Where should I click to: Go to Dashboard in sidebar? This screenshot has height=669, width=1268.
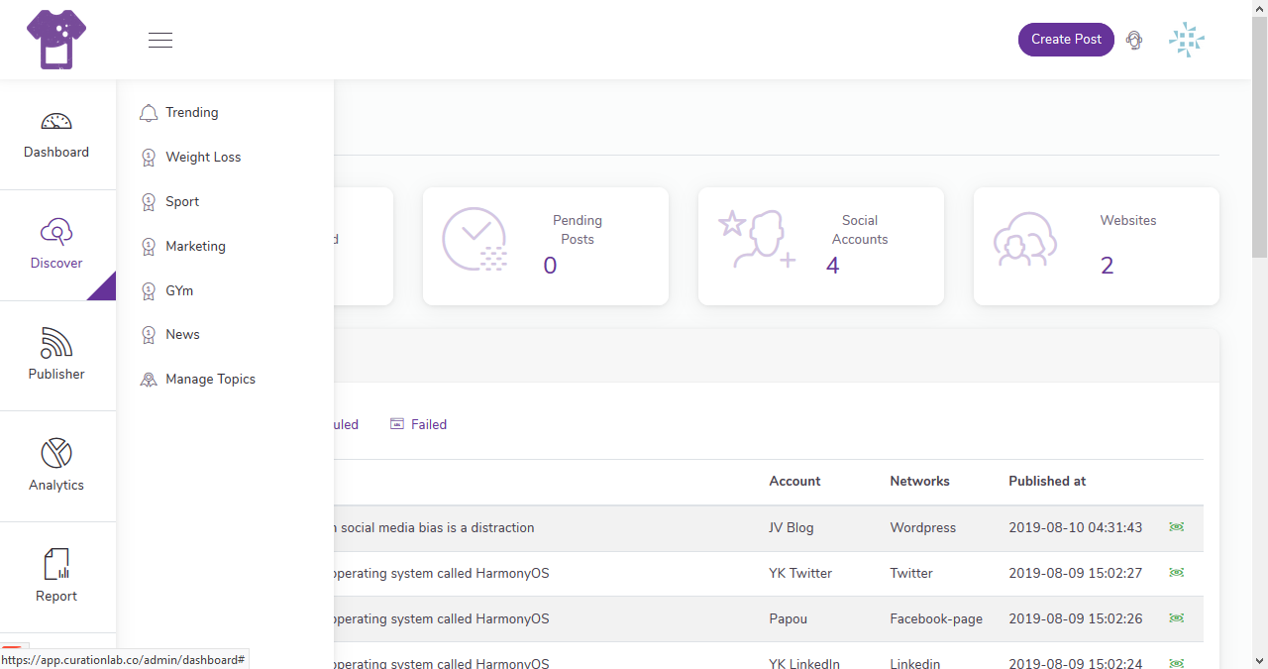coord(56,135)
